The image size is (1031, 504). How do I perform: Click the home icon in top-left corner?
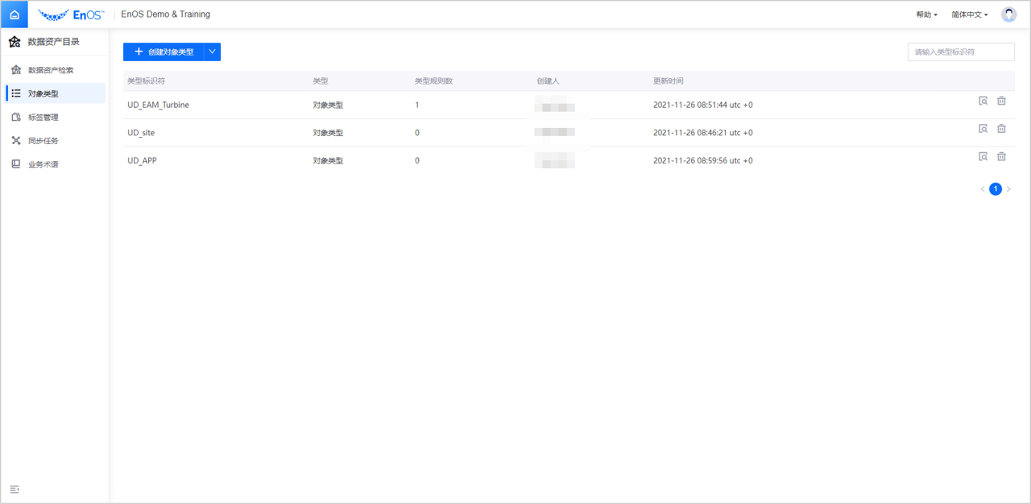coord(14,14)
